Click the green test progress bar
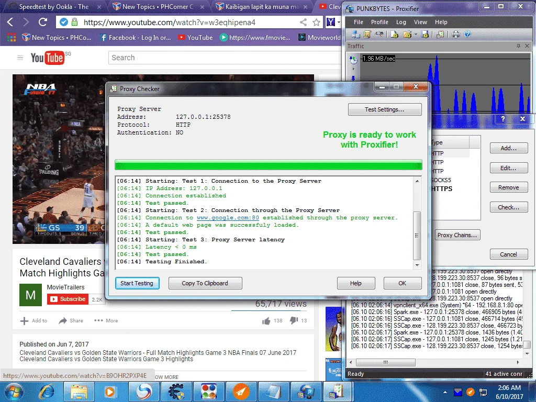This screenshot has height=402, width=536. click(269, 165)
